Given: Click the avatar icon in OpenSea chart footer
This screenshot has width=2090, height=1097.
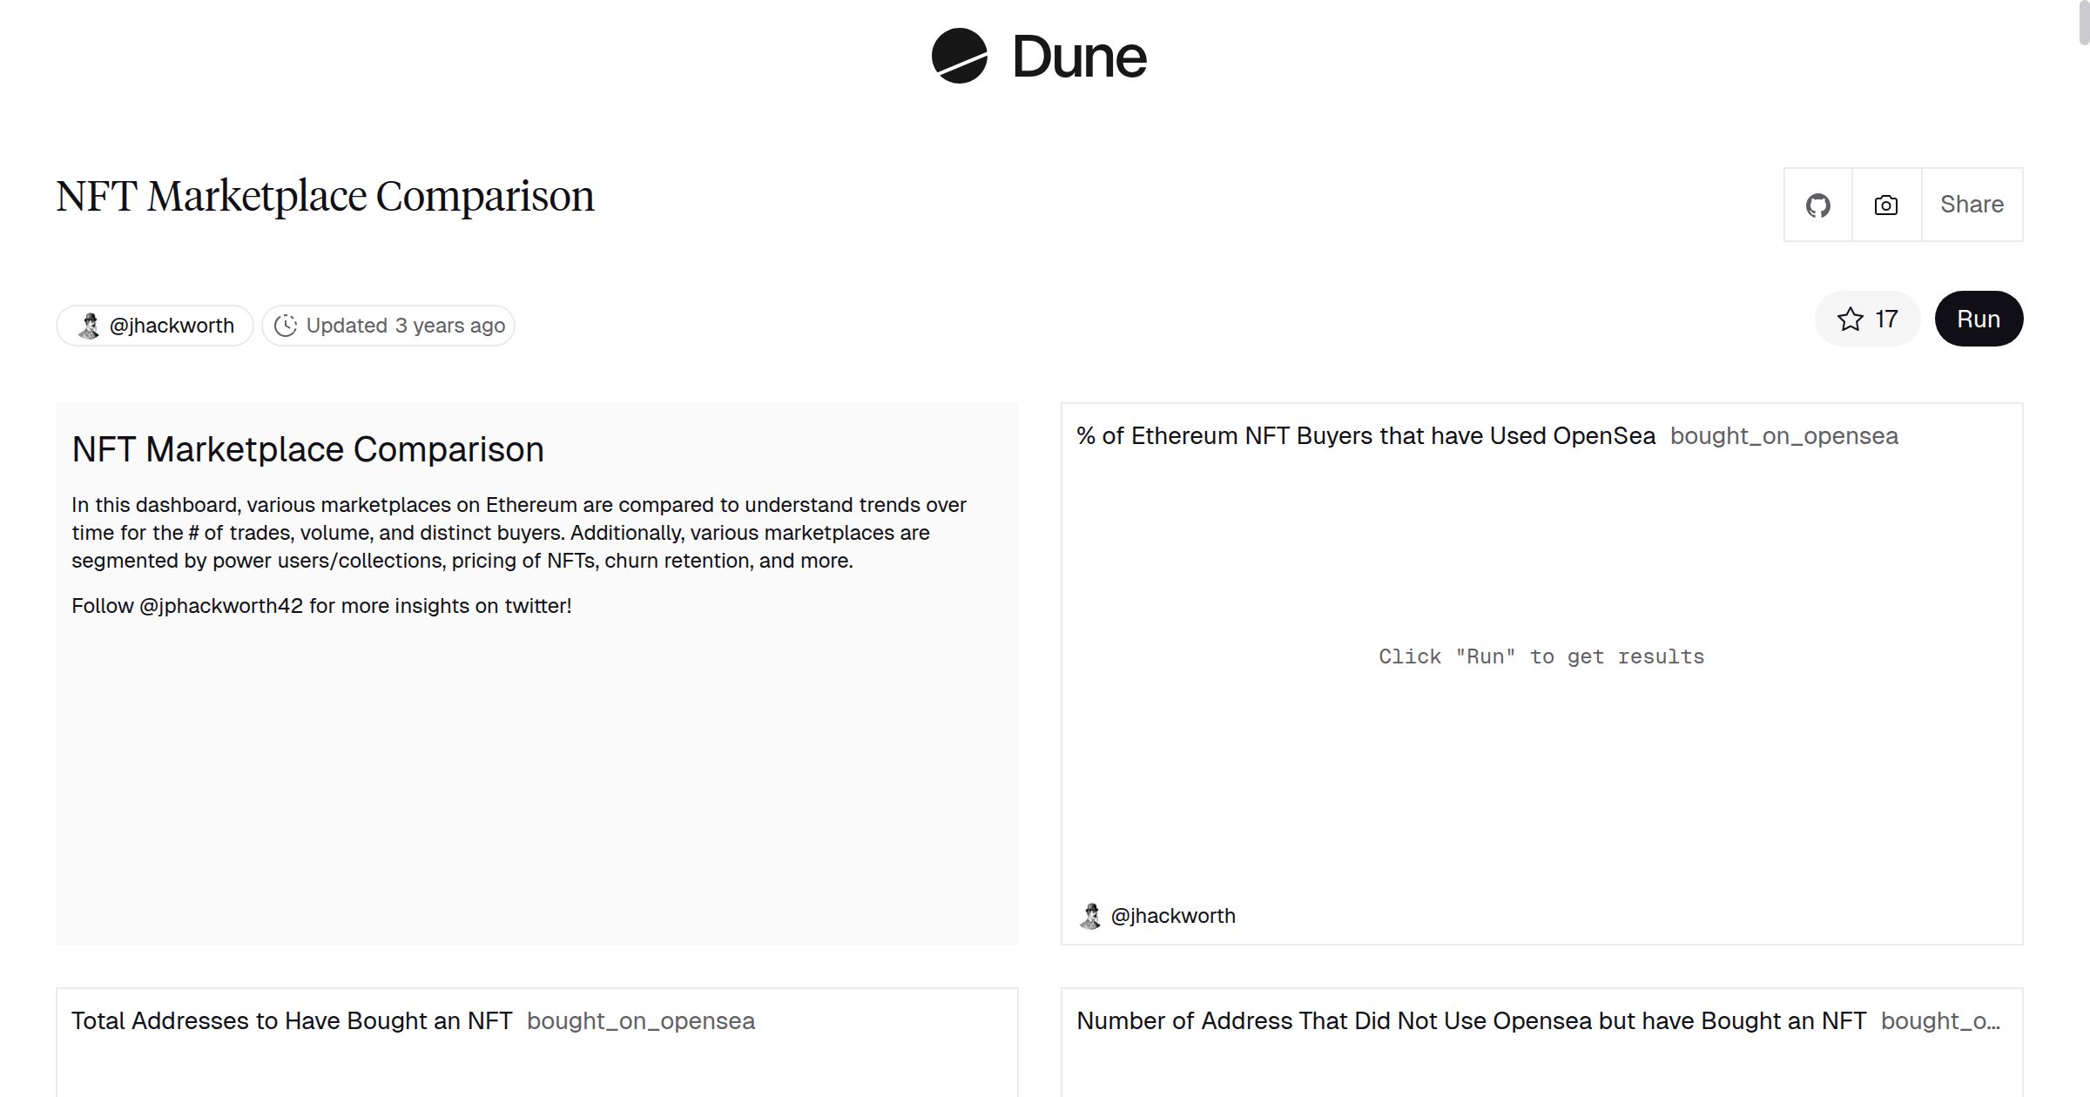Looking at the screenshot, I should (1089, 916).
